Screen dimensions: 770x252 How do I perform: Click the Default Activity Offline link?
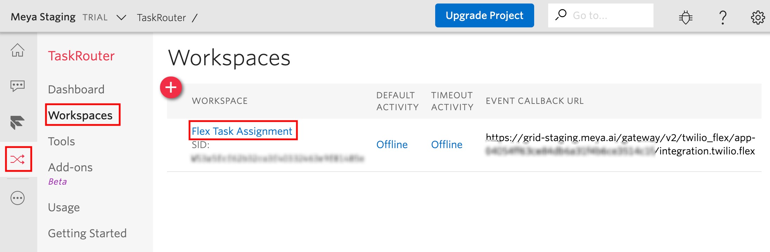pyautogui.click(x=392, y=144)
